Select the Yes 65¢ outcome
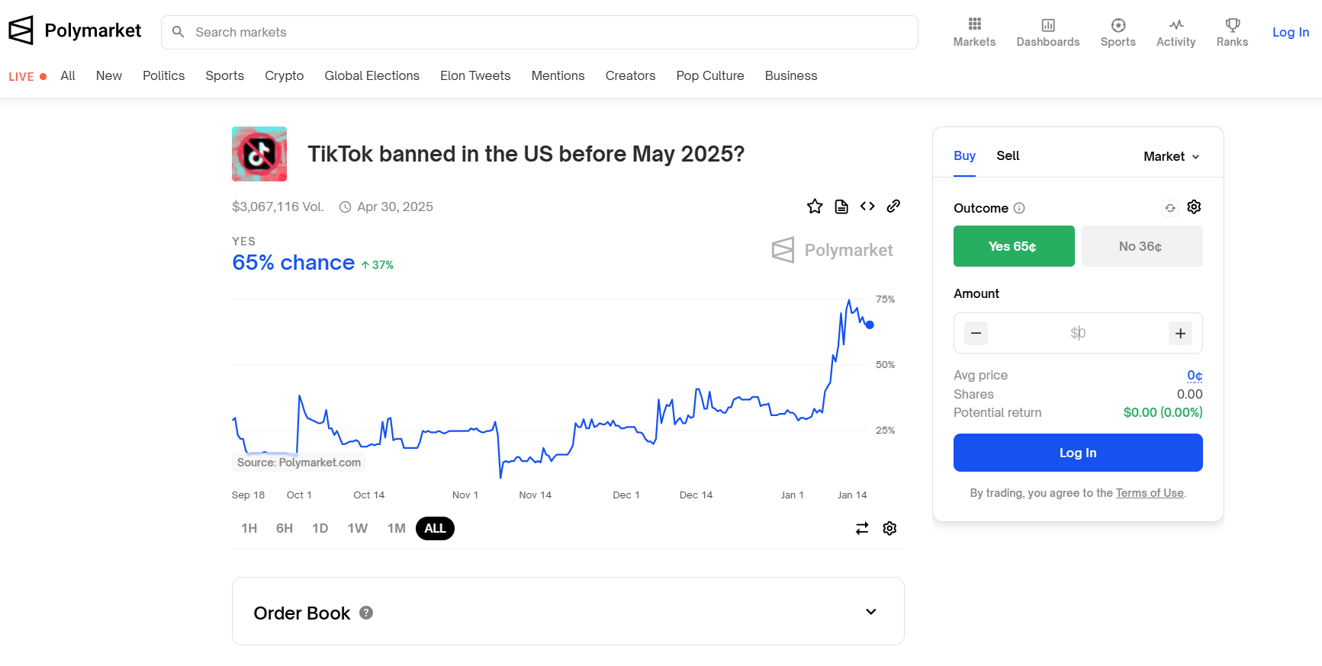This screenshot has width=1322, height=666. [1014, 246]
